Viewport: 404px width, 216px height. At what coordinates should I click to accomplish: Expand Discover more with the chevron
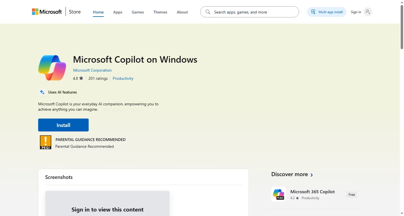[311, 175]
